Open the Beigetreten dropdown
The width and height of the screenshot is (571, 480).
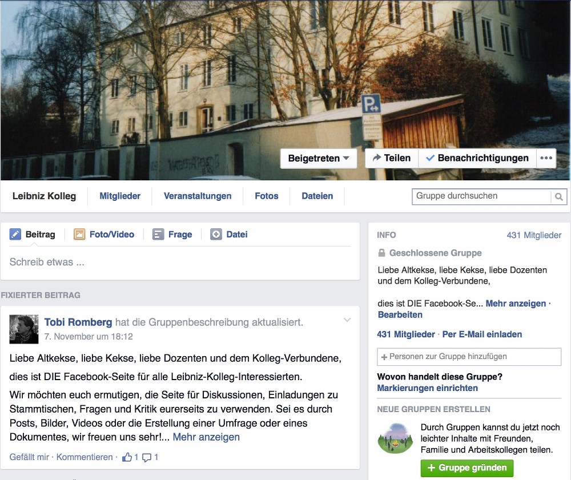[318, 159]
